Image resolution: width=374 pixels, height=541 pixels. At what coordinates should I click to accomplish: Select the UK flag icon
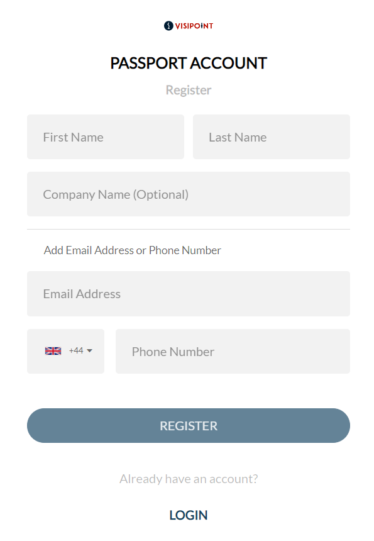coord(53,351)
